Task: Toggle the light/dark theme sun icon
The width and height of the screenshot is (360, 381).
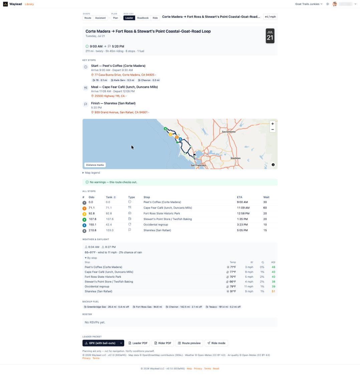Action: tap(328, 4)
